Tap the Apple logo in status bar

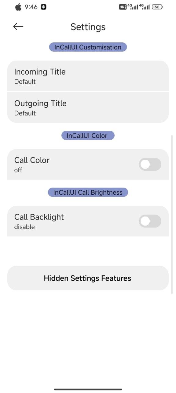click(x=19, y=7)
